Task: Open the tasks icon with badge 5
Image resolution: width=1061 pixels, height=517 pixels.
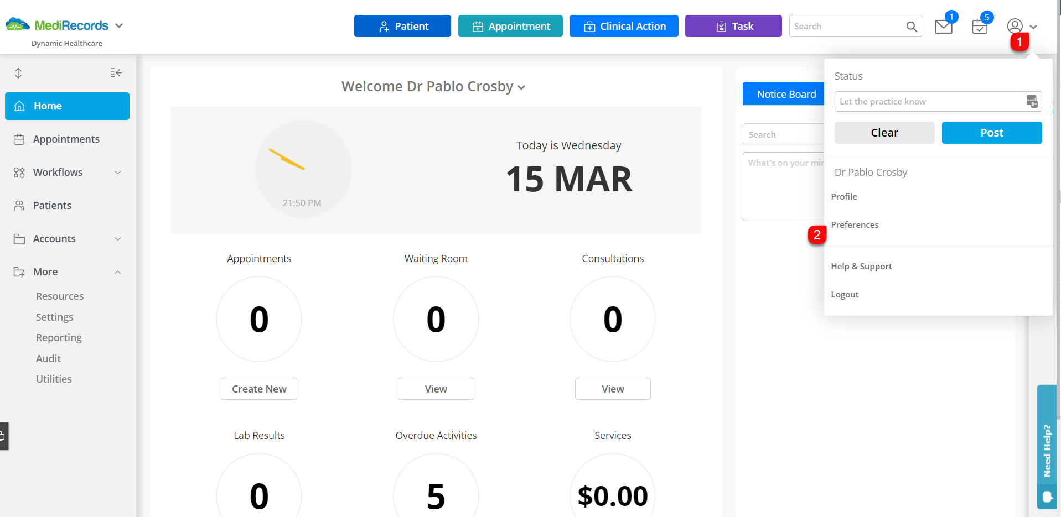Action: [x=979, y=26]
